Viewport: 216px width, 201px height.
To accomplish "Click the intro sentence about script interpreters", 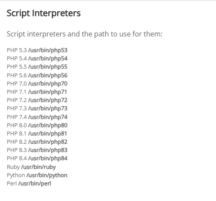I will point(85,34).
